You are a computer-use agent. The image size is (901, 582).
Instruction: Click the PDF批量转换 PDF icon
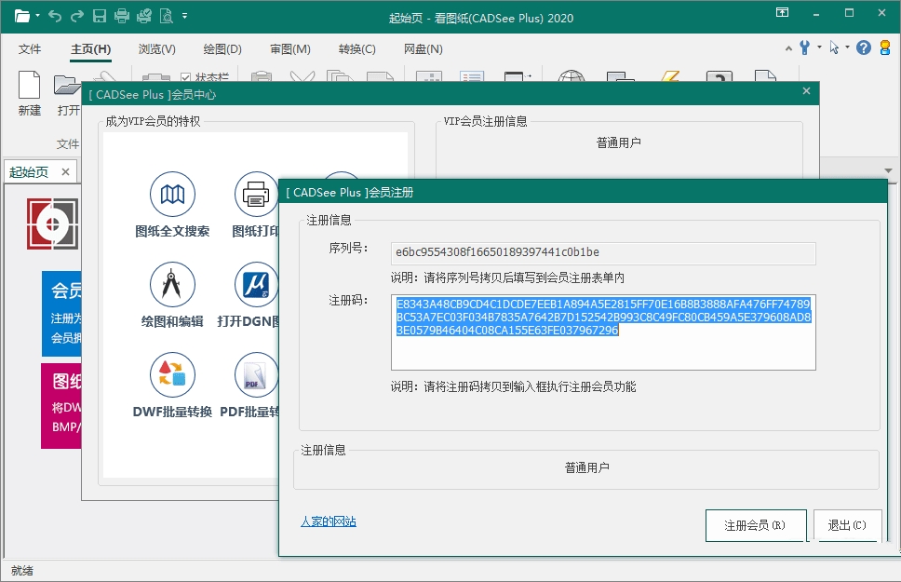(256, 374)
